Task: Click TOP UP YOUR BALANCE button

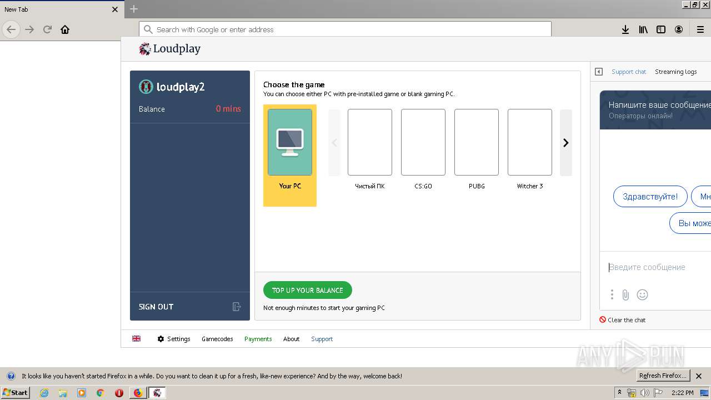Action: (308, 290)
